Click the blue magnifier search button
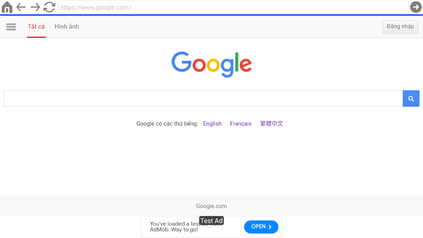Image resolution: width=423 pixels, height=238 pixels. [411, 98]
